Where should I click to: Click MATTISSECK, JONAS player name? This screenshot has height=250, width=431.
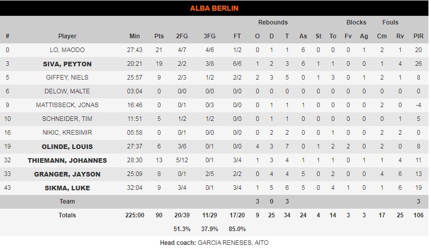coord(67,105)
